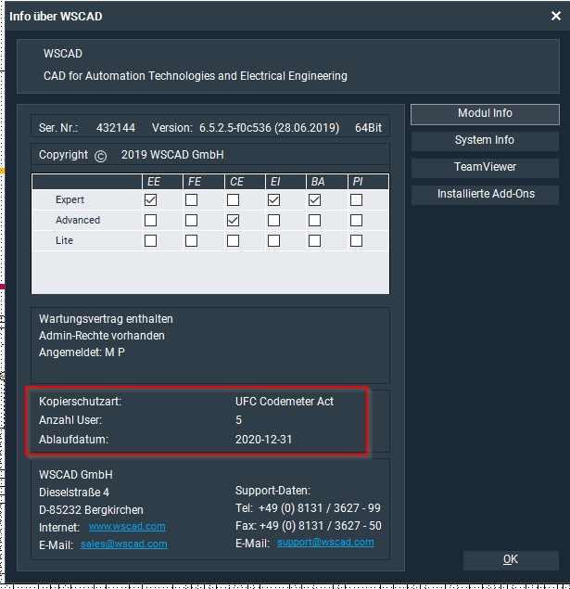Select the Lite row label
570x589 pixels.
pyautogui.click(x=64, y=240)
